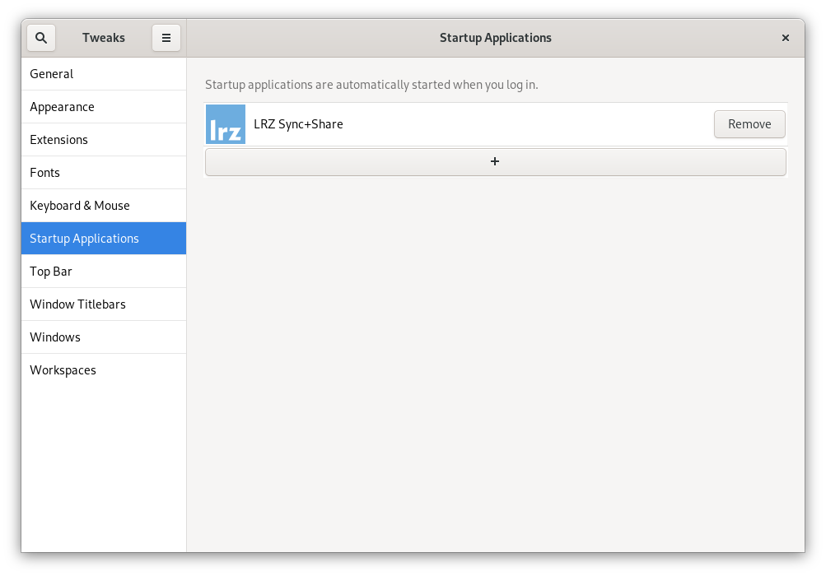Click the LRZ Sync+Share app icon
The height and width of the screenshot is (576, 826).
point(225,124)
